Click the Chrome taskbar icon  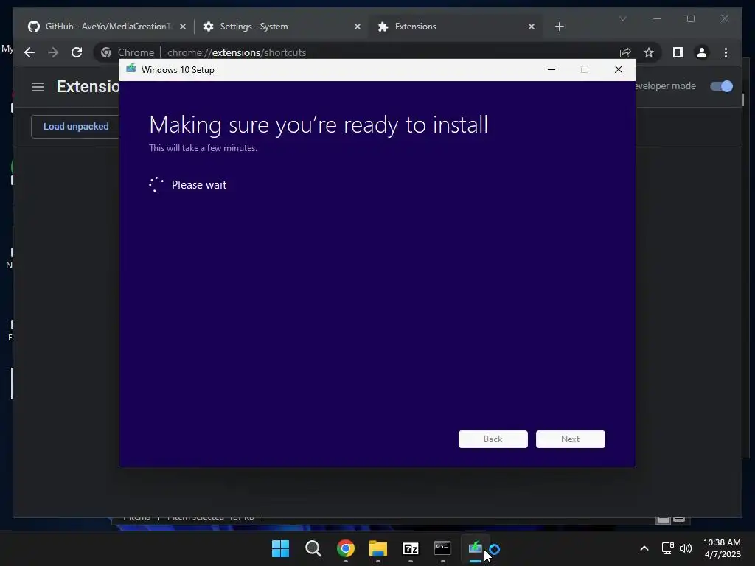[x=345, y=548]
